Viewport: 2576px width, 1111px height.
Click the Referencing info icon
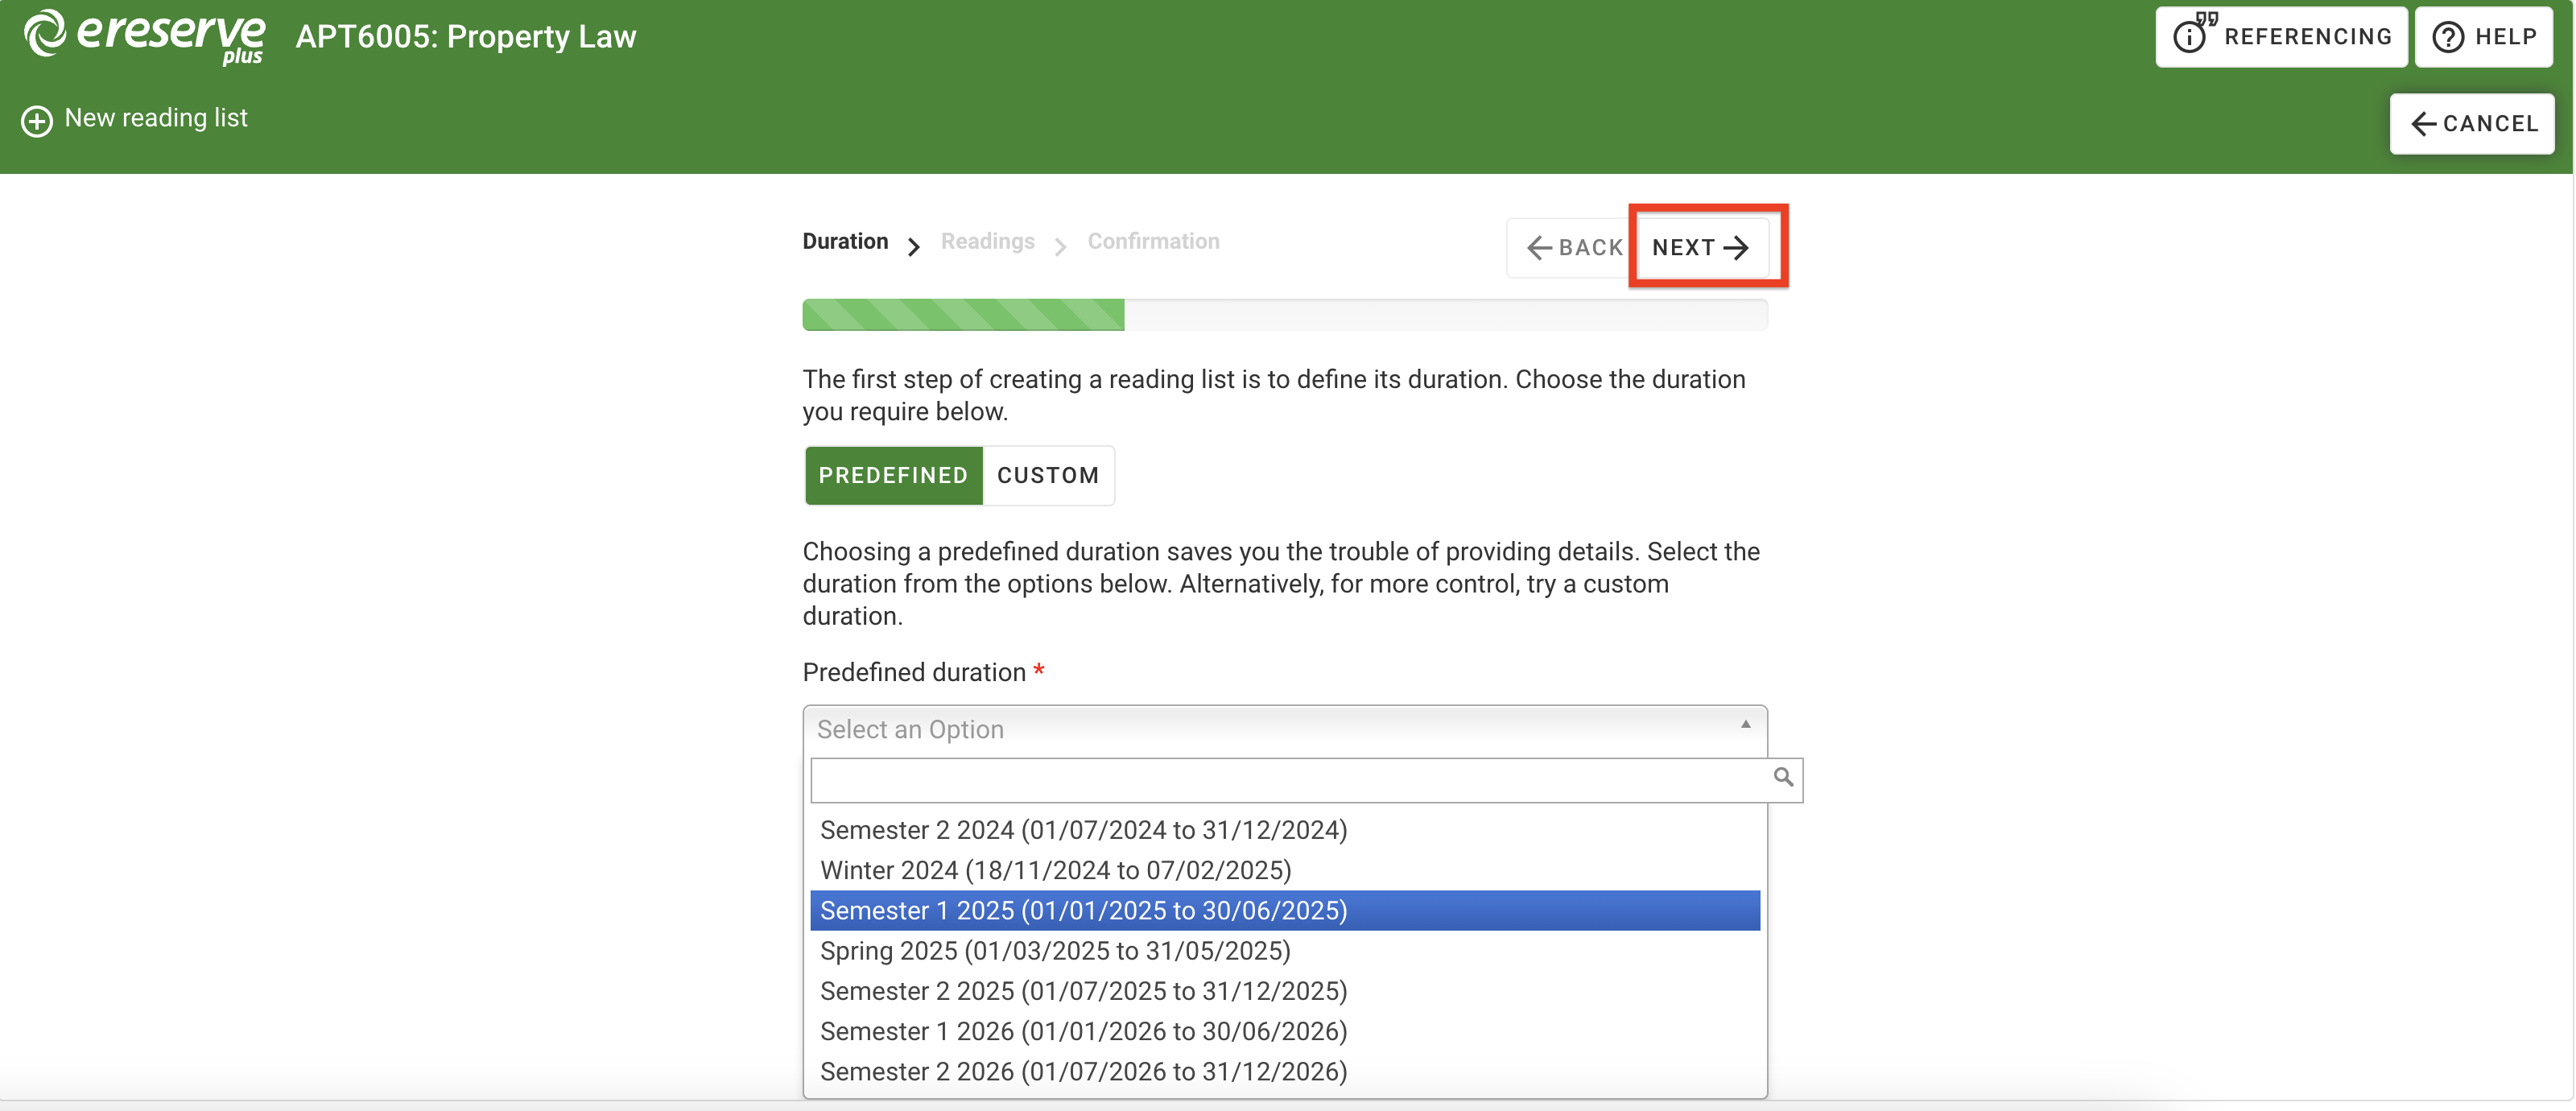tap(2190, 37)
